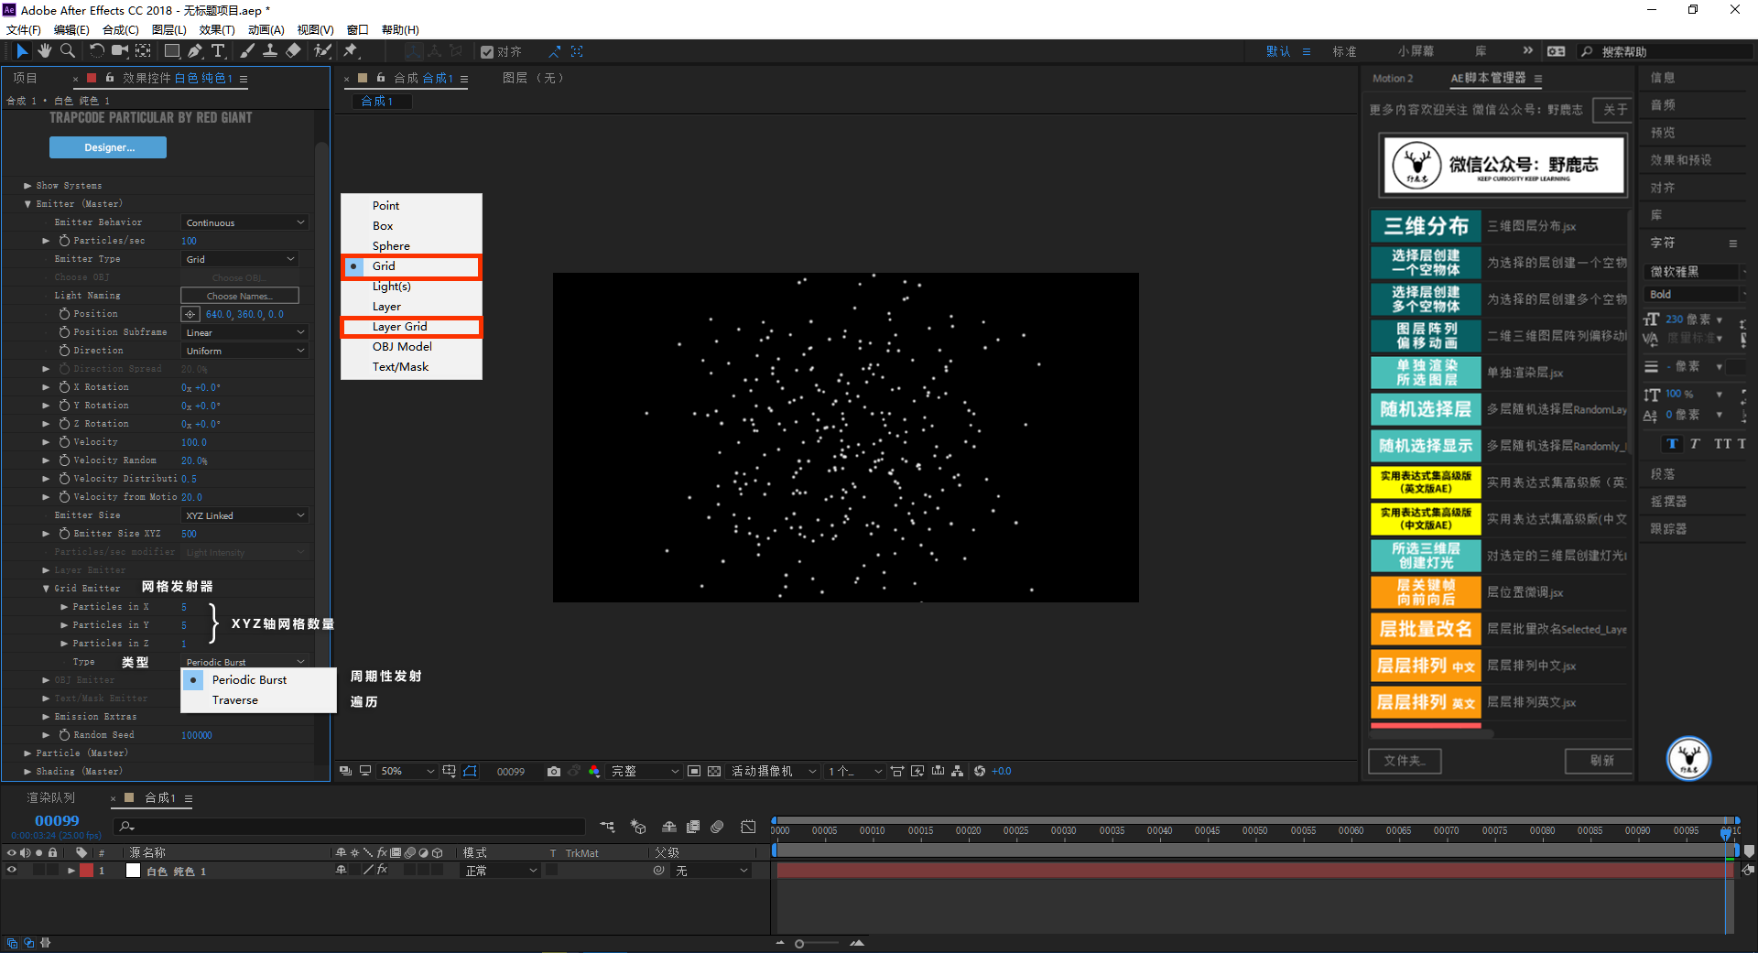Select the Pan Behind anchor point tool
Image resolution: width=1758 pixels, height=953 pixels.
(143, 51)
